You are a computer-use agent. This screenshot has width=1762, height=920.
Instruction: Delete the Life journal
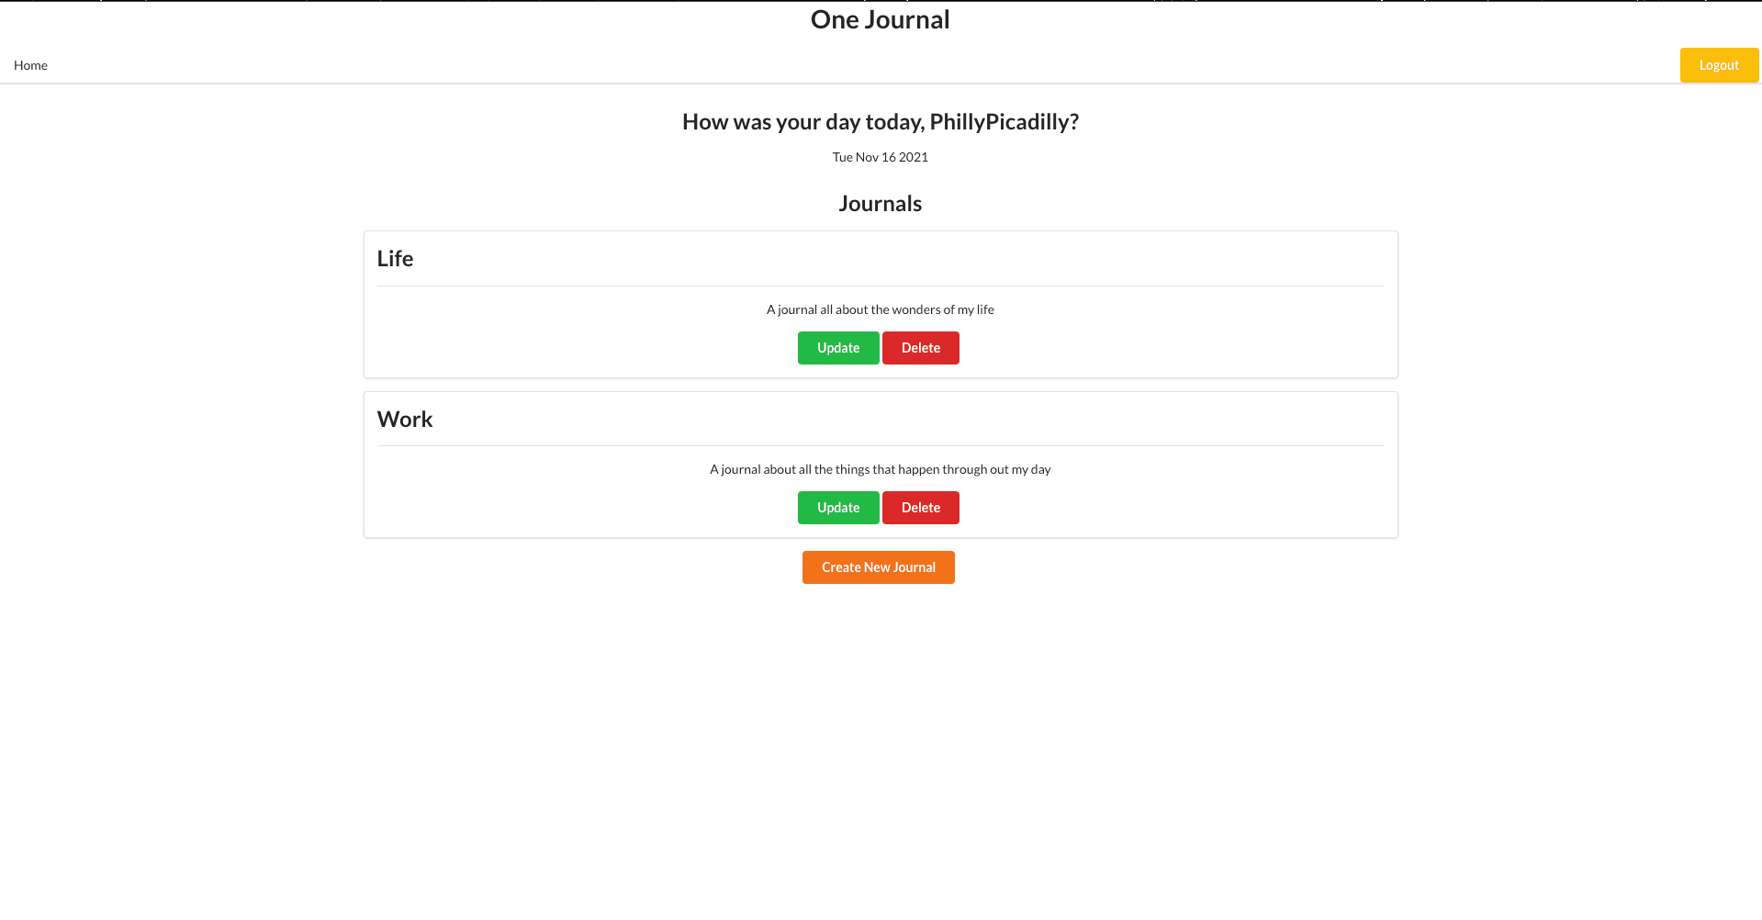tap(920, 348)
